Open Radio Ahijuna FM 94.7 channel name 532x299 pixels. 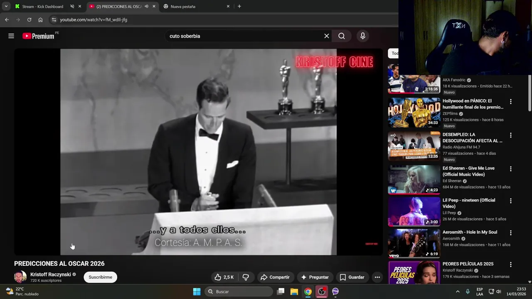pos(461,147)
